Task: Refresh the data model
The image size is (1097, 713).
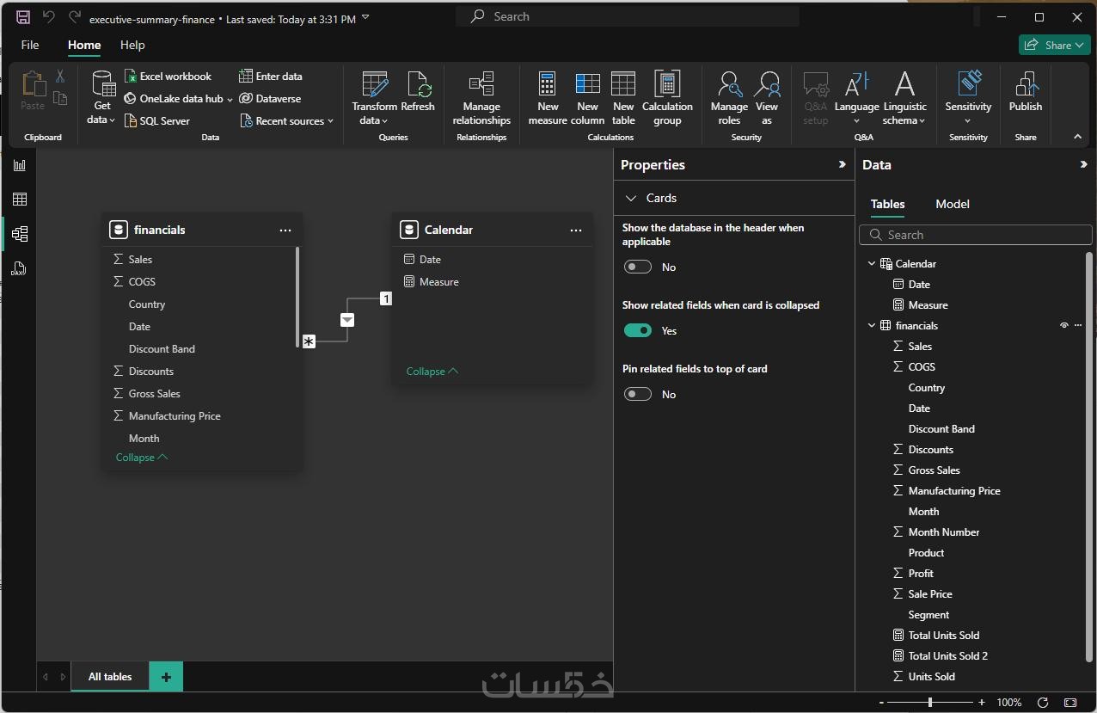Action: 418,93
